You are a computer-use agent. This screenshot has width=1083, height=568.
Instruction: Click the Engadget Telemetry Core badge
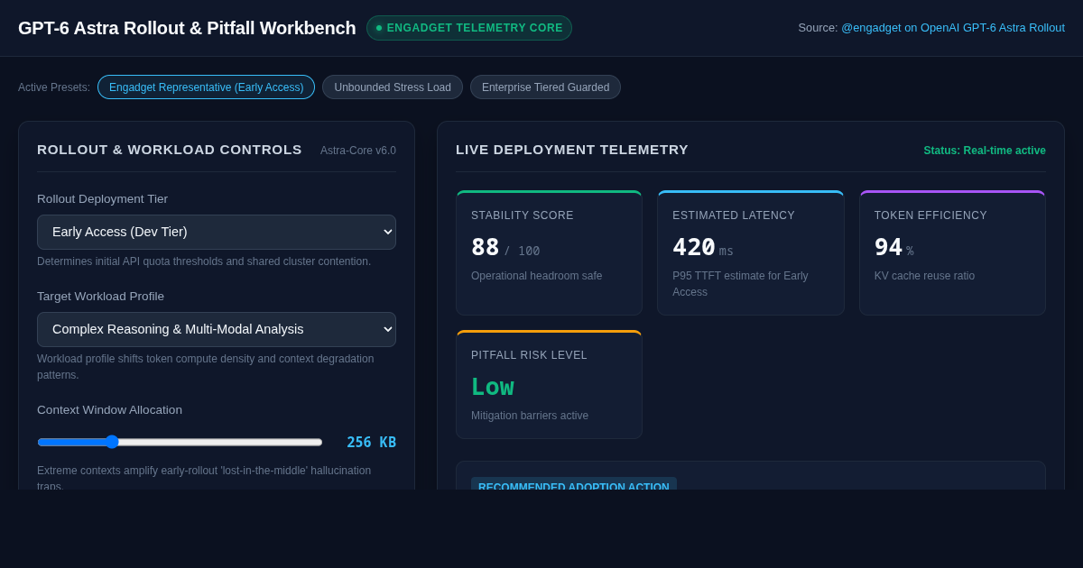pyautogui.click(x=469, y=28)
